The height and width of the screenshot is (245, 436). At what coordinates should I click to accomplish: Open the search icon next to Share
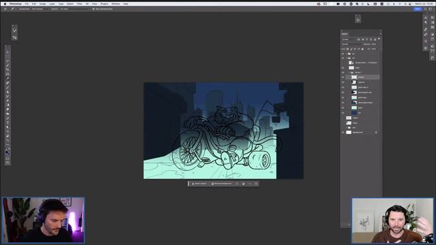coord(425,9)
